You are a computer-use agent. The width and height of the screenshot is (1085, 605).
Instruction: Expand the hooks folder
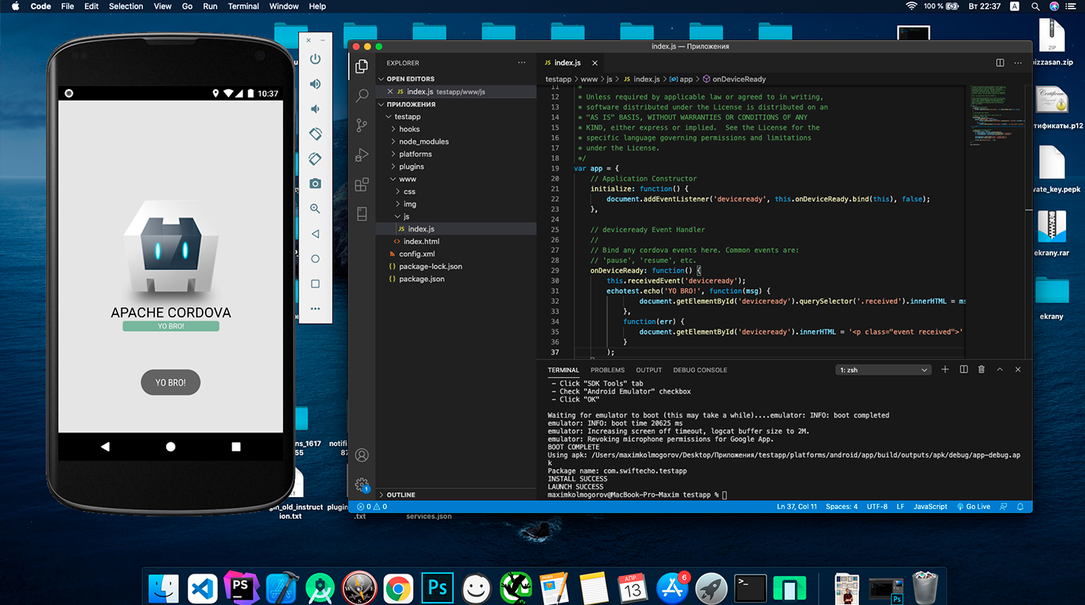point(409,129)
